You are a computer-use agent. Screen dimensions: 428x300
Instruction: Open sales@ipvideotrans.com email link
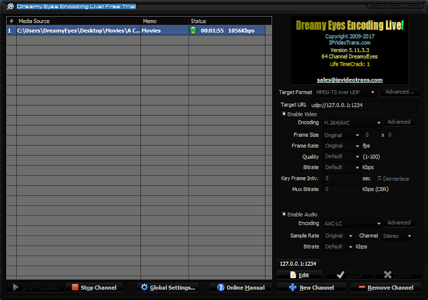tap(349, 80)
